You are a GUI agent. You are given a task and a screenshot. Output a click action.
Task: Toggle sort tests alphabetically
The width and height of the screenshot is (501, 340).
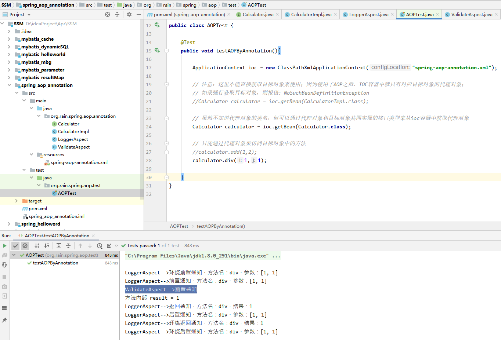click(x=37, y=246)
